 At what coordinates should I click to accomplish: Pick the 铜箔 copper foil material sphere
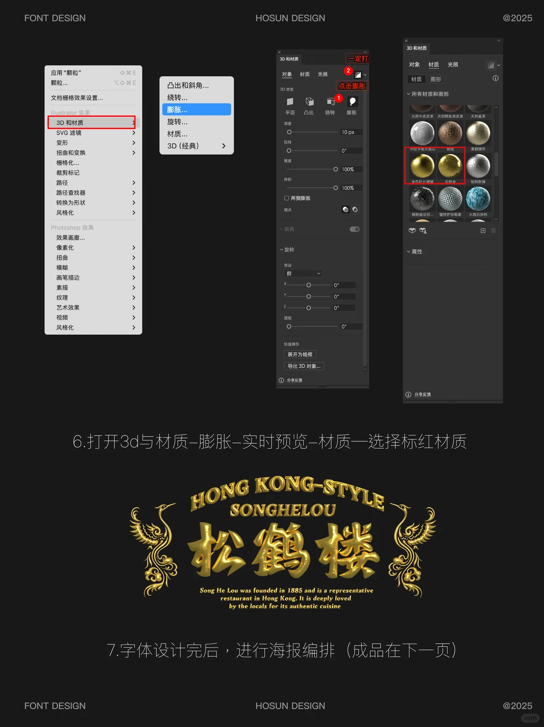[x=450, y=133]
